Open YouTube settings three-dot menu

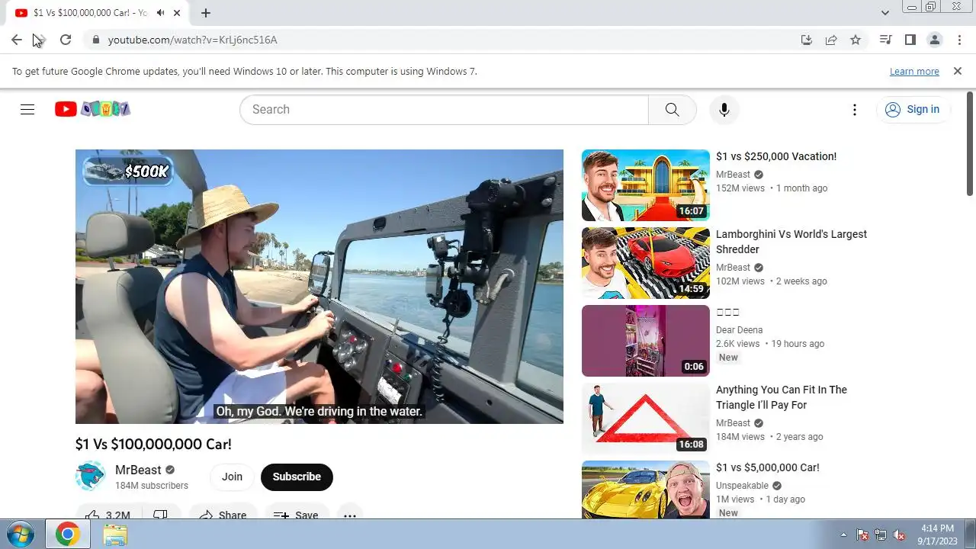pyautogui.click(x=855, y=109)
